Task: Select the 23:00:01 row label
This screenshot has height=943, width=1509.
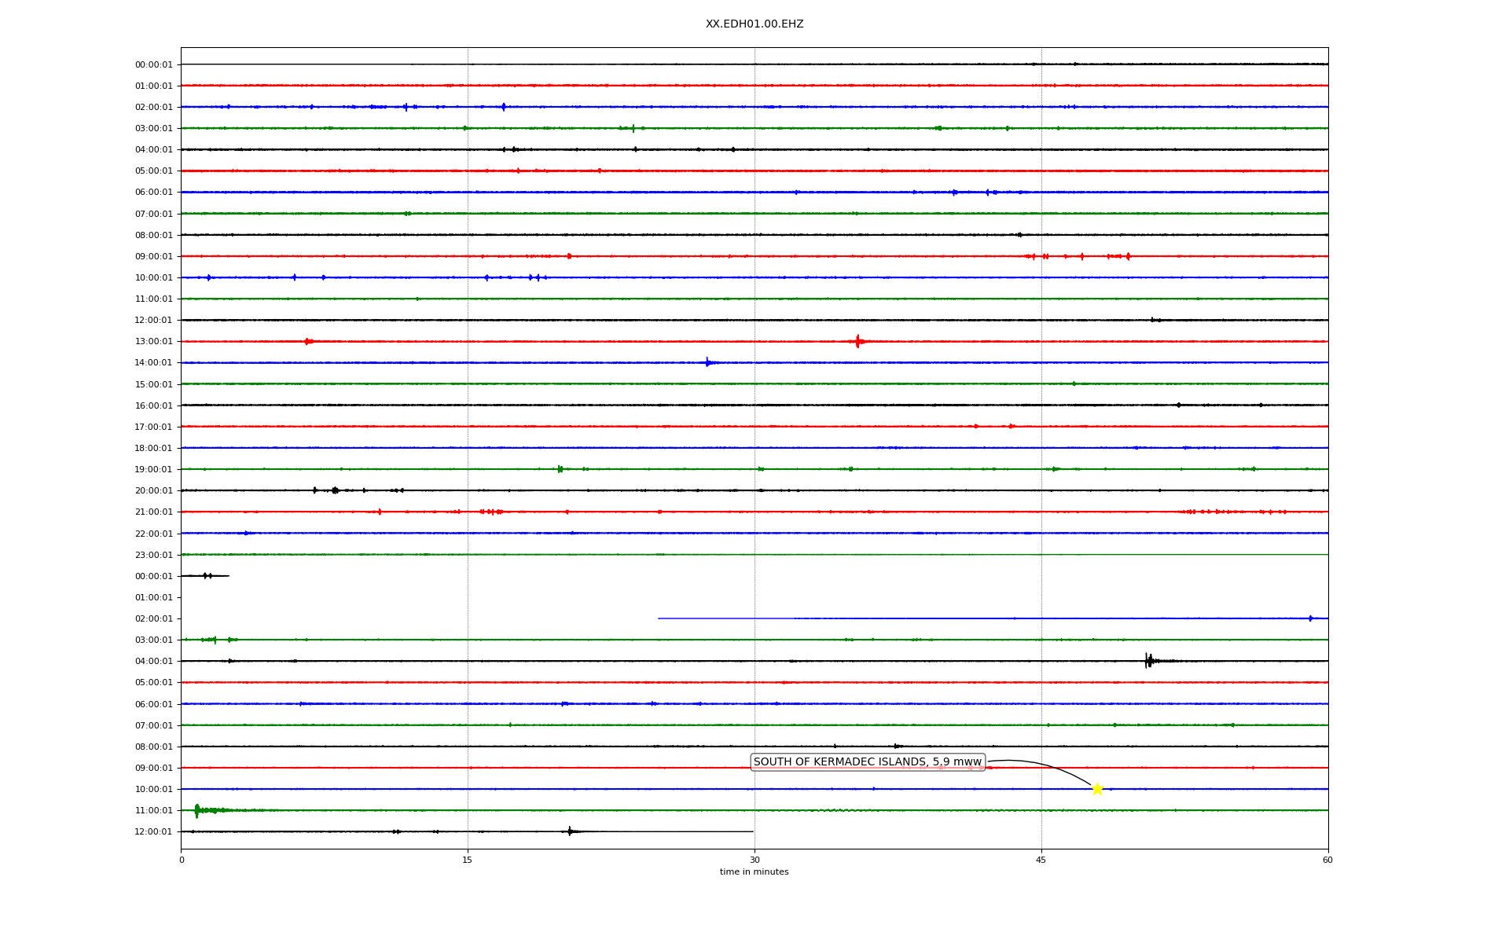Action: (153, 555)
